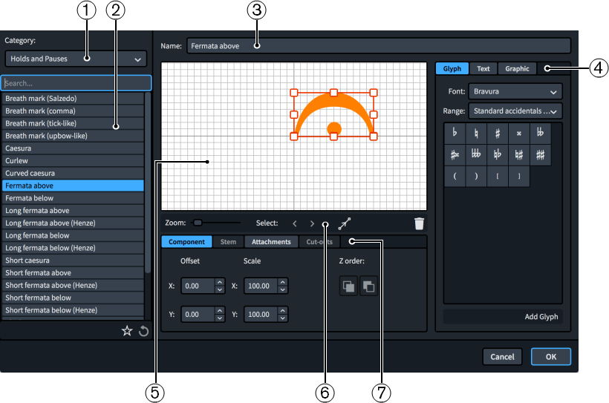Select Curved caesura in list

pos(73,173)
